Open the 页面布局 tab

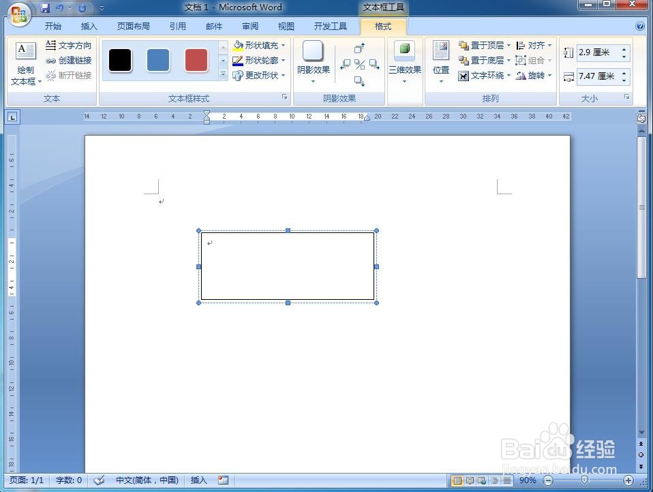(x=134, y=26)
